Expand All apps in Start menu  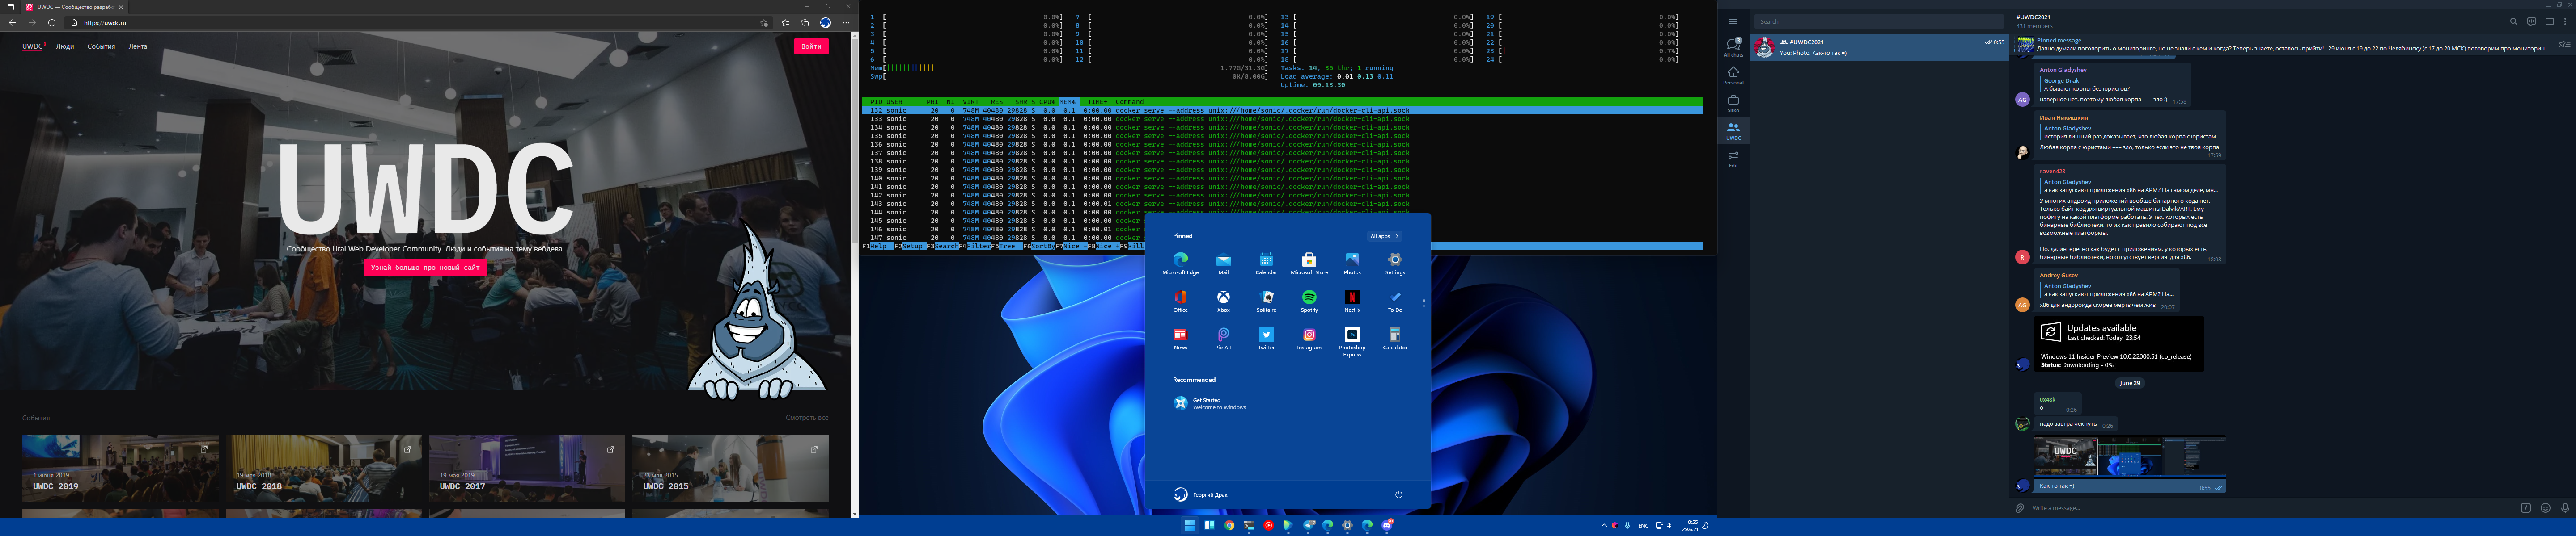point(1384,237)
